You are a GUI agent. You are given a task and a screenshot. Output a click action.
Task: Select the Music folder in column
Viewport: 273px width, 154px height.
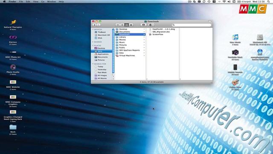pos(130,42)
